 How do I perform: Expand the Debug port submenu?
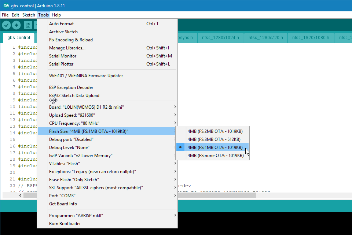107,139
